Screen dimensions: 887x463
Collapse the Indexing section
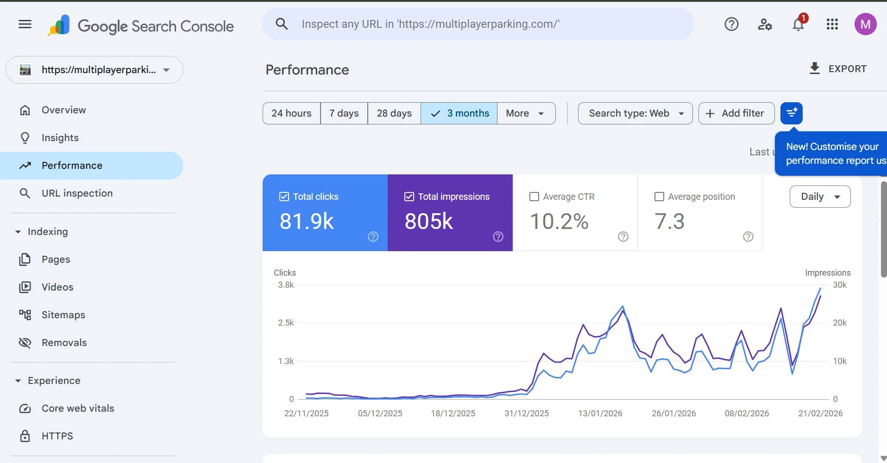tap(18, 232)
